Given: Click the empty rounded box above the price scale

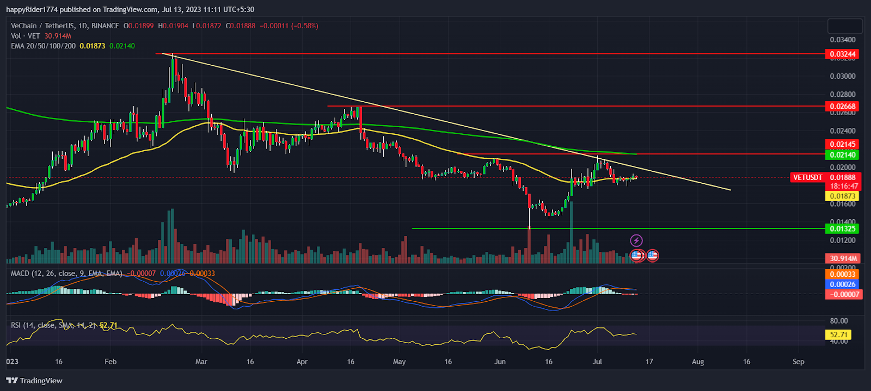Looking at the screenshot, I should 845,26.
